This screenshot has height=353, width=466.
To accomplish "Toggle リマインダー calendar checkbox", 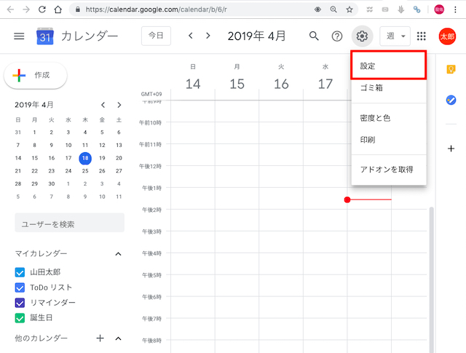I will tap(20, 303).
